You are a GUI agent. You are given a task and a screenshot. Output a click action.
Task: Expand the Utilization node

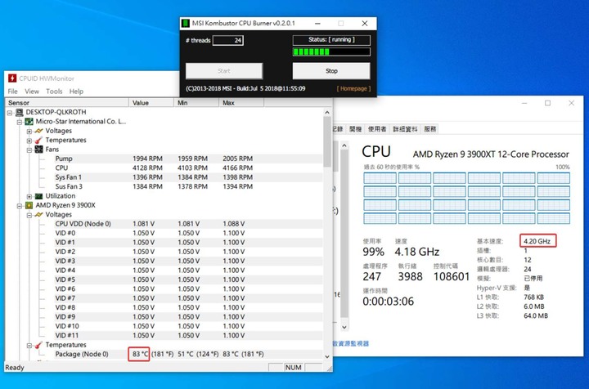click(29, 197)
